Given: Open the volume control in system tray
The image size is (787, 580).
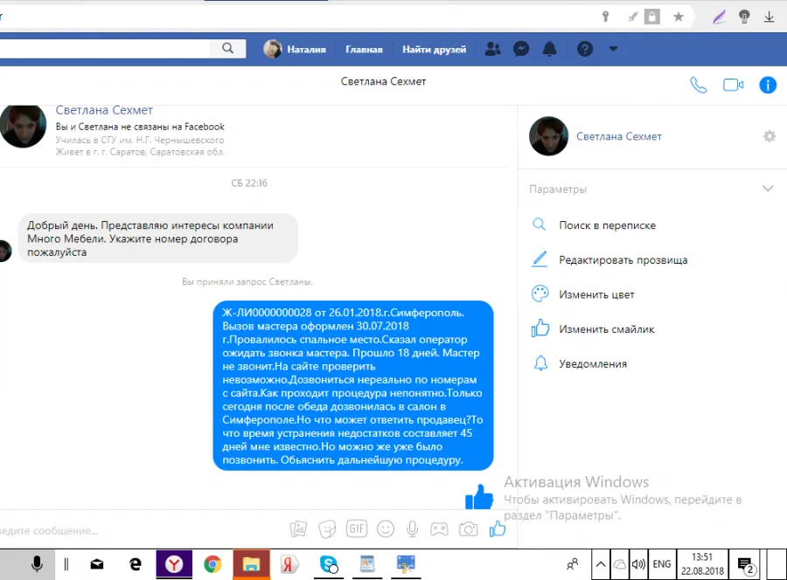Looking at the screenshot, I should pyautogui.click(x=638, y=564).
